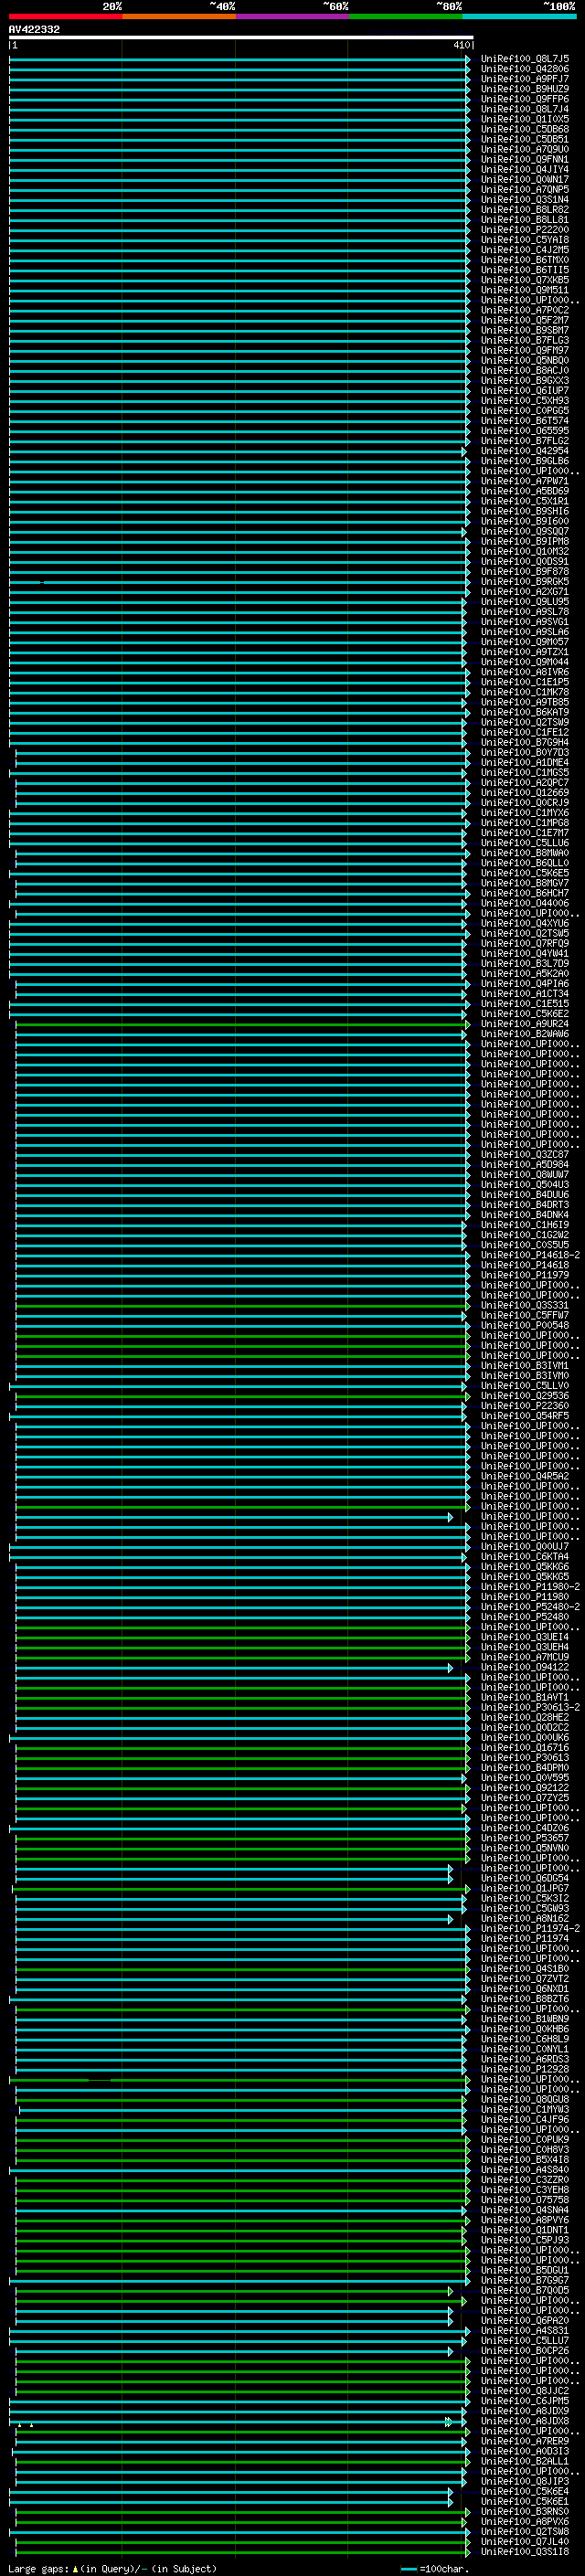585x2576 pixels.
Task: Select the UniRef100_A9SVG1 label
Action: [x=525, y=622]
